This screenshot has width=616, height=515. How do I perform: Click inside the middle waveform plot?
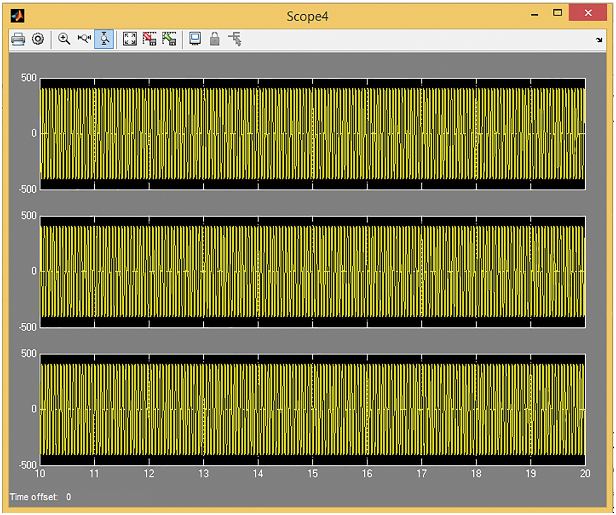point(313,272)
